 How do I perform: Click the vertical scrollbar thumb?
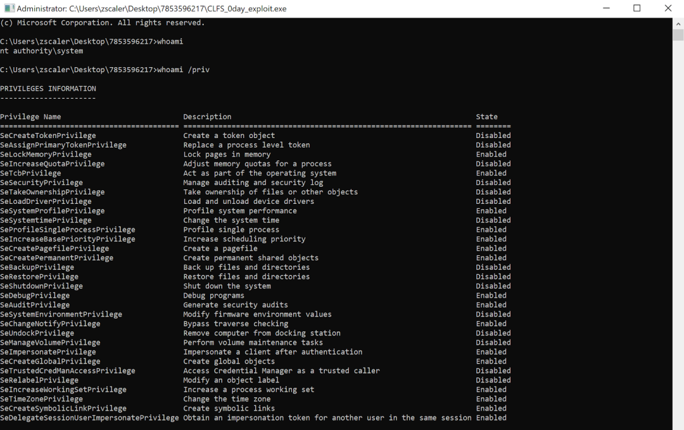click(678, 35)
